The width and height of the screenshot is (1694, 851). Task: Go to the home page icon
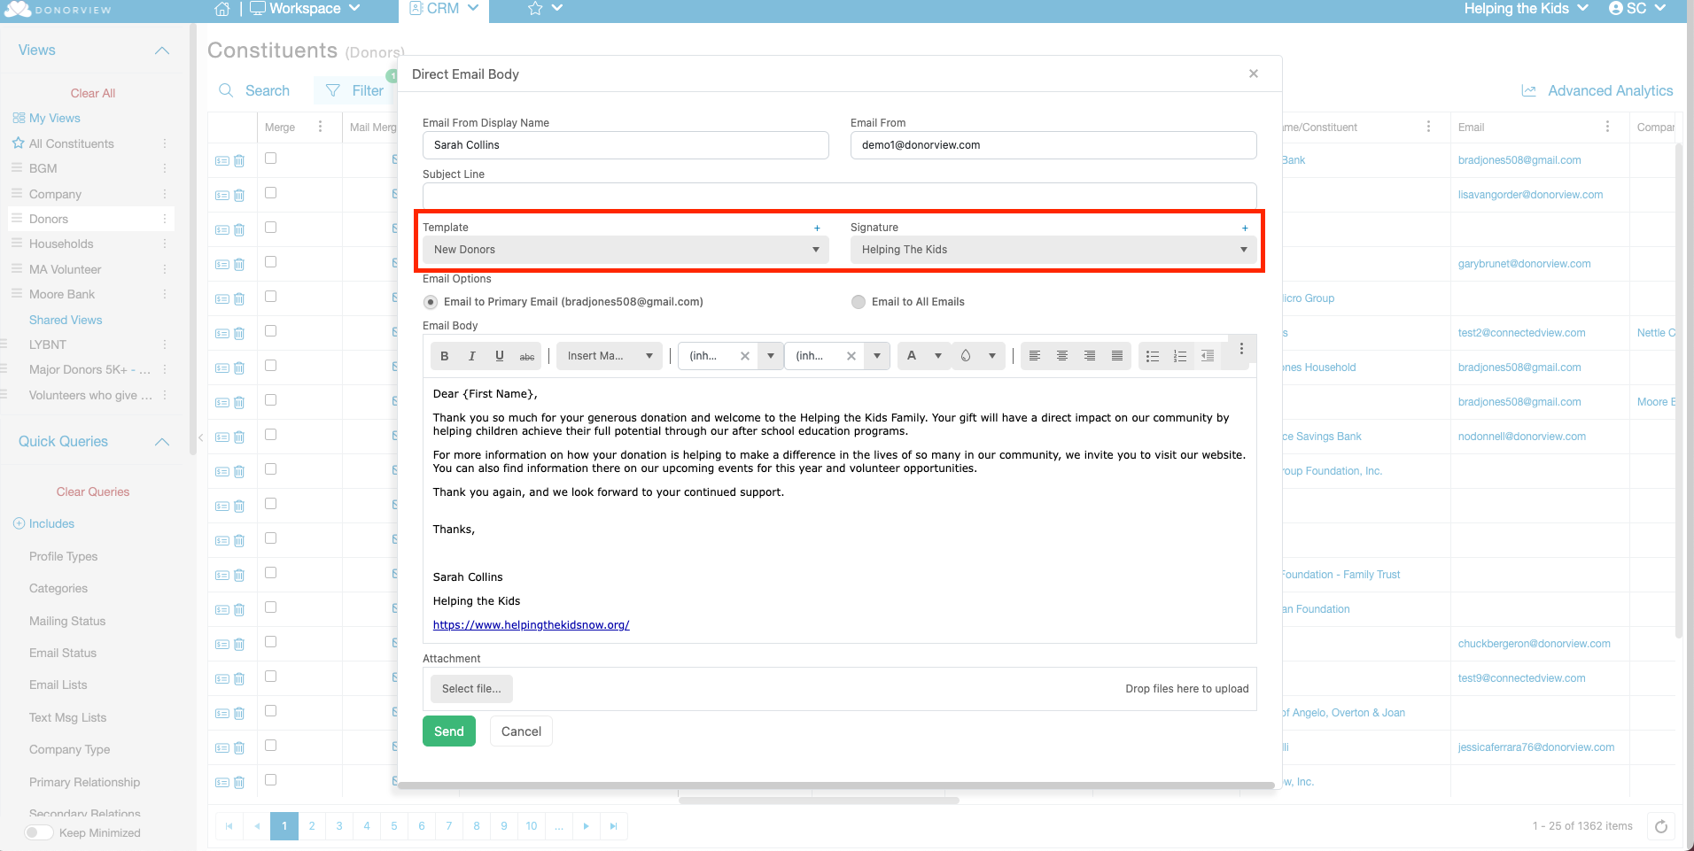pyautogui.click(x=222, y=9)
